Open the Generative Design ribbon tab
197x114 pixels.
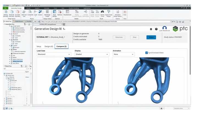16,8
